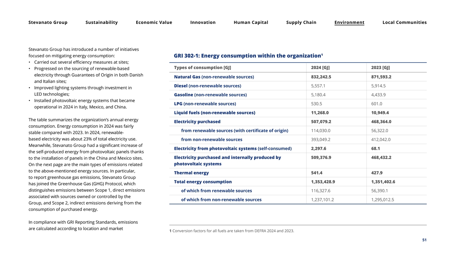Click the 2024 [GJ] column header
The image size is (455, 256).
pyautogui.click(x=320, y=68)
